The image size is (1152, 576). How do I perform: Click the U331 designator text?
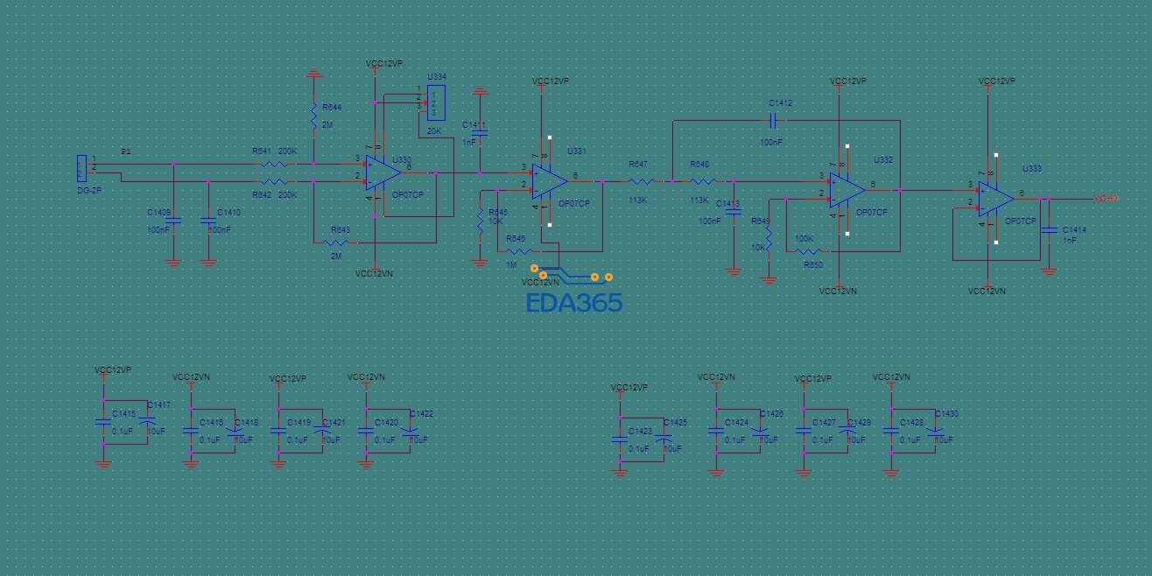pos(577,151)
